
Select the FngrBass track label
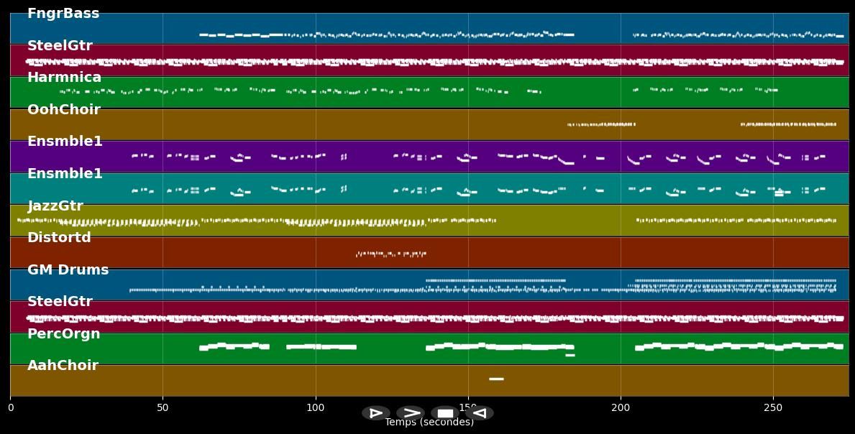63,14
